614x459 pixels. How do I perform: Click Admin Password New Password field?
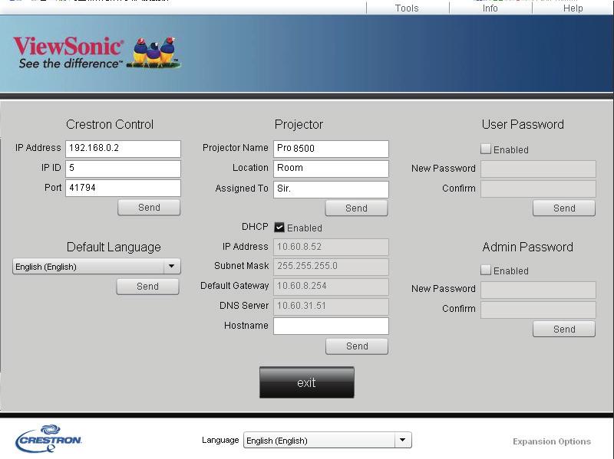pyautogui.click(x=539, y=290)
